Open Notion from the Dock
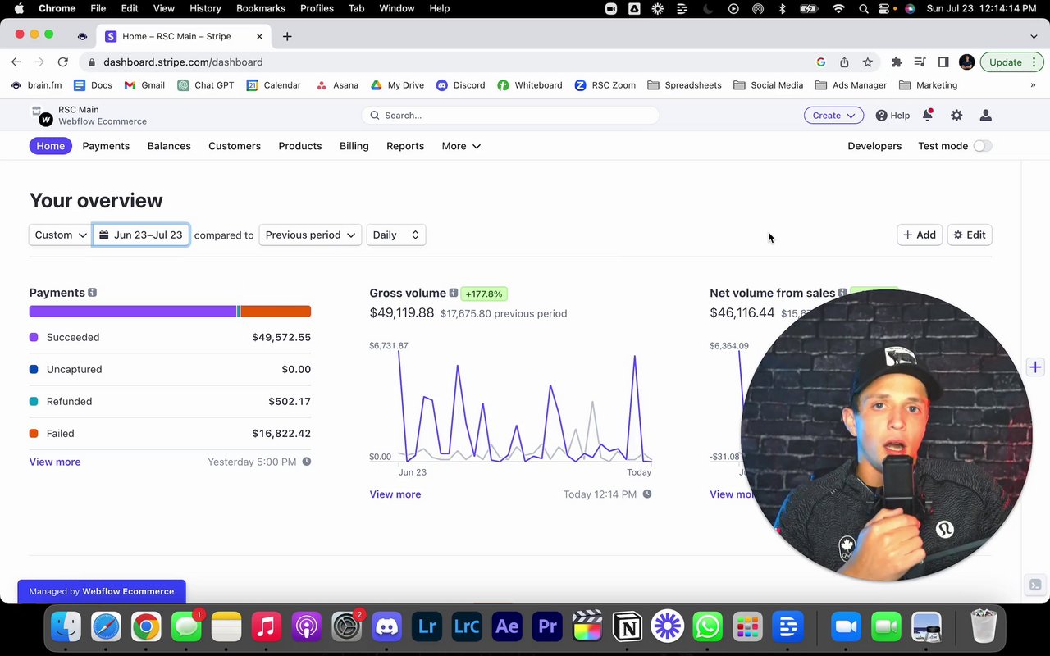The width and height of the screenshot is (1050, 656). point(628,627)
